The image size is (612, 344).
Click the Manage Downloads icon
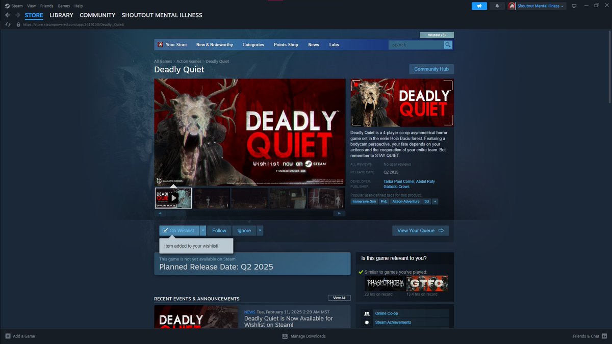285,336
